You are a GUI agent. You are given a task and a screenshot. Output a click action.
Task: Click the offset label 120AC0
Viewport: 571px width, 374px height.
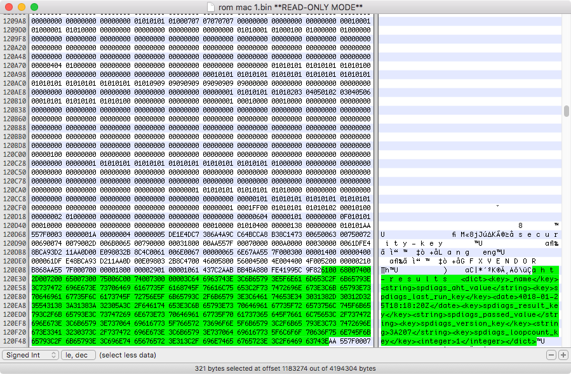[15, 83]
